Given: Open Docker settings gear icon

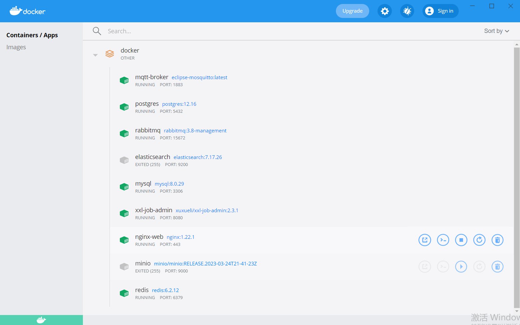Looking at the screenshot, I should point(385,11).
